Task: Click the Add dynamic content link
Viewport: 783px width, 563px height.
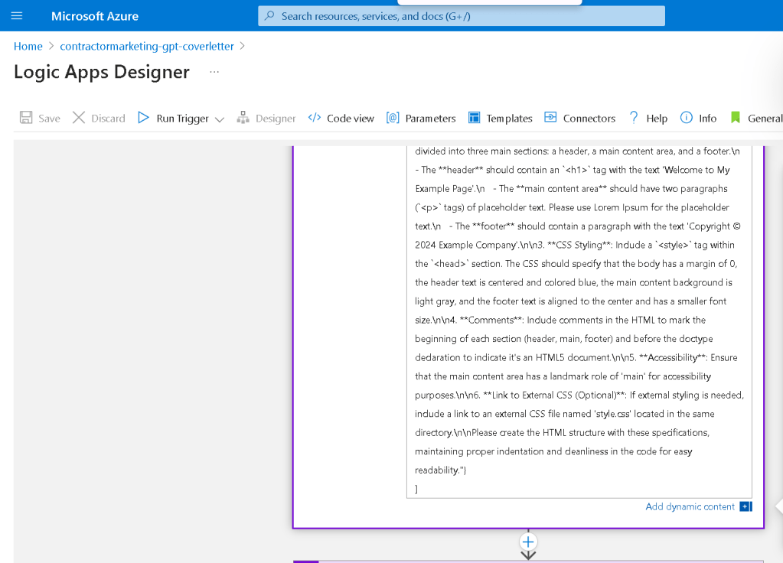Action: tap(690, 506)
